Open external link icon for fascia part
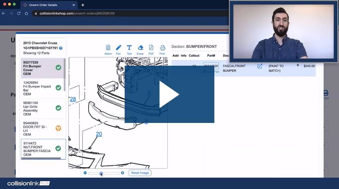Viewport: 339px width, 189px height. (260, 66)
